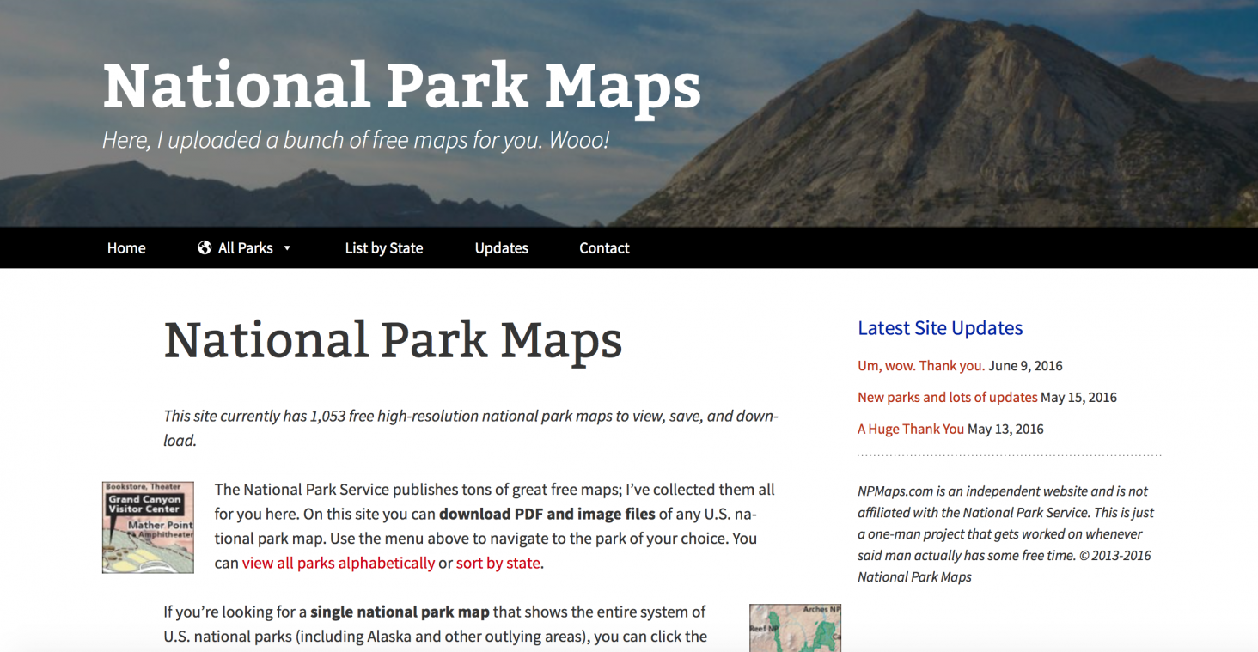Click the Grand Canyon Visitor Center map thumbnail

147,526
